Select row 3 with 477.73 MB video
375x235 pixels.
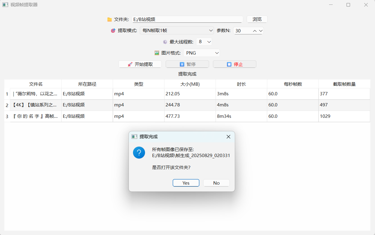(x=190, y=116)
